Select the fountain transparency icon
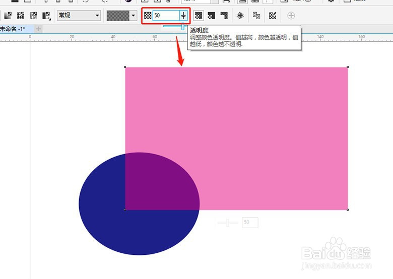 pos(8,16)
